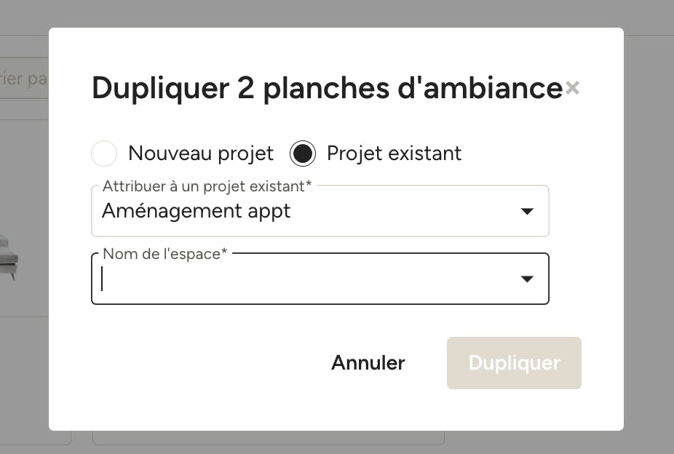Click the sofa thumbnail behind the dialog

[9, 258]
